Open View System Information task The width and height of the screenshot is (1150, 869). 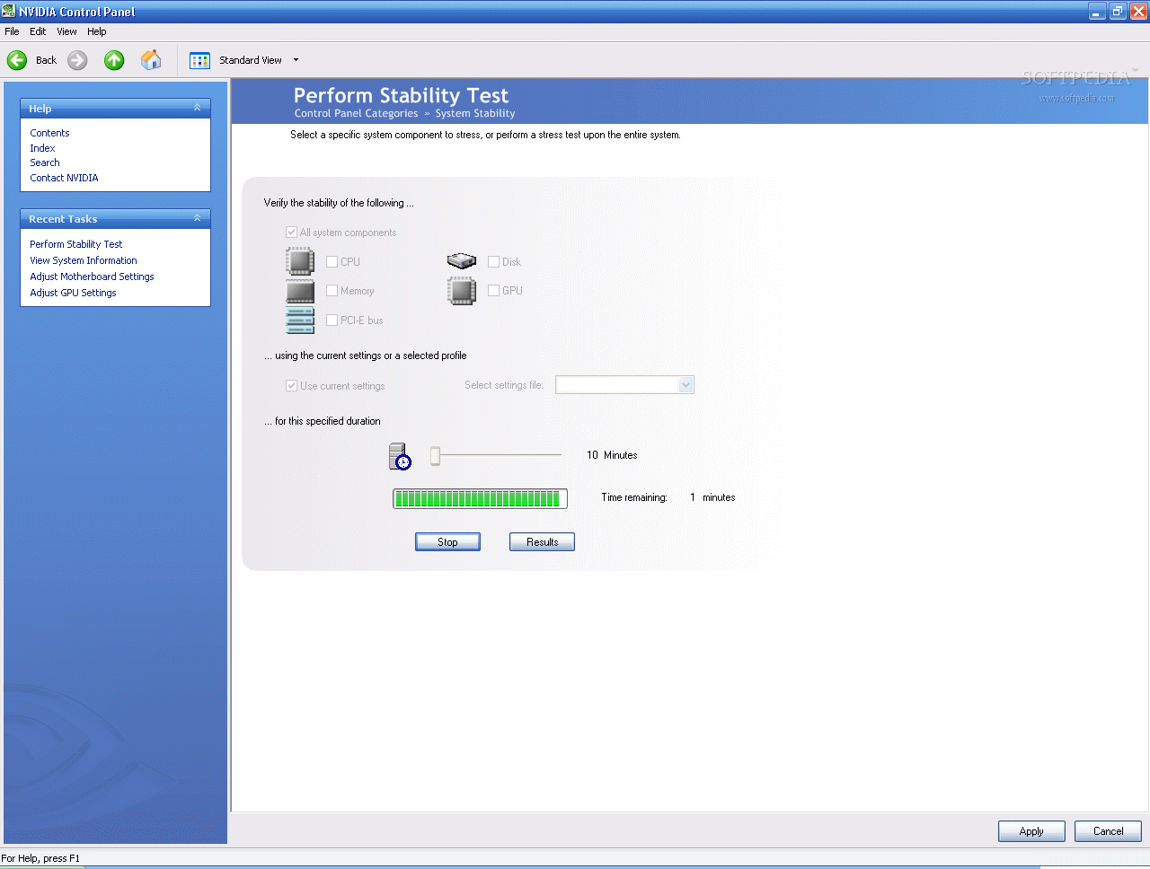[x=84, y=260]
